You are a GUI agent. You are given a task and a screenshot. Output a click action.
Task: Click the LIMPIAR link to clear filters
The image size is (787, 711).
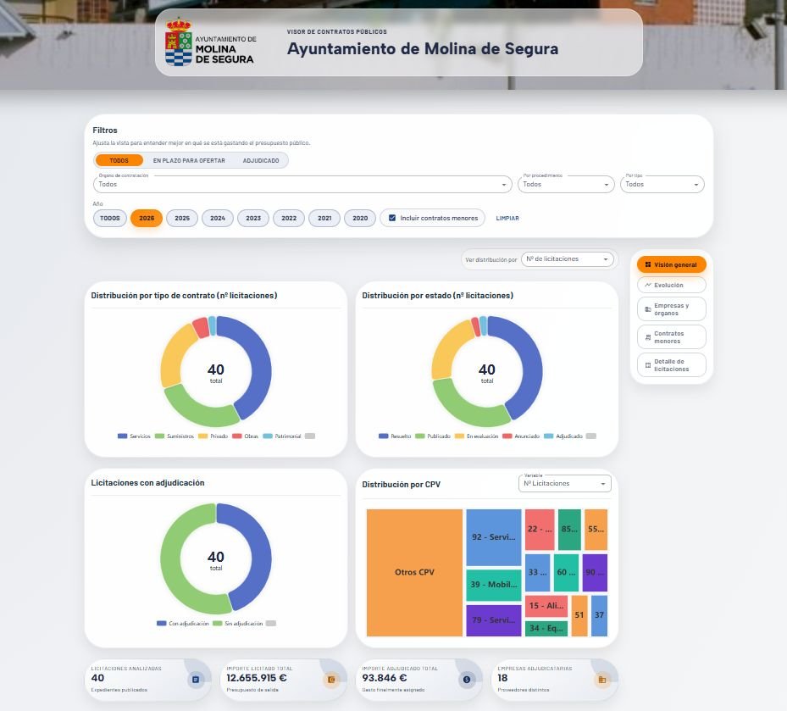click(508, 218)
